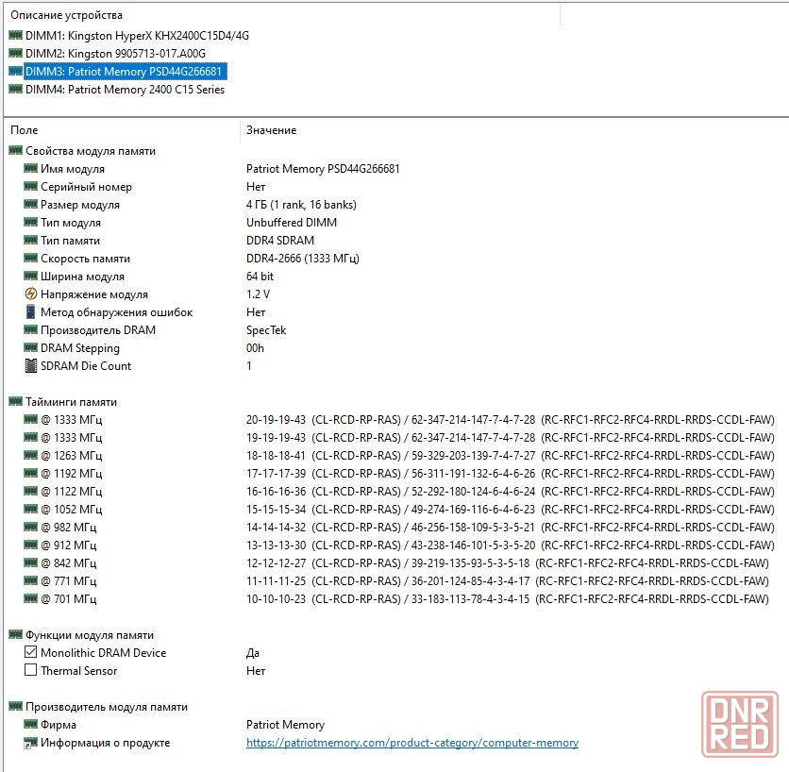The image size is (789, 772).
Task: Click the icon beside Скорость памяти
Action: (31, 259)
